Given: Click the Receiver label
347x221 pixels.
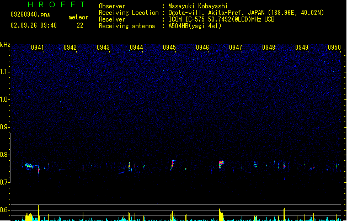Looking at the screenshot, I should click(x=112, y=19).
